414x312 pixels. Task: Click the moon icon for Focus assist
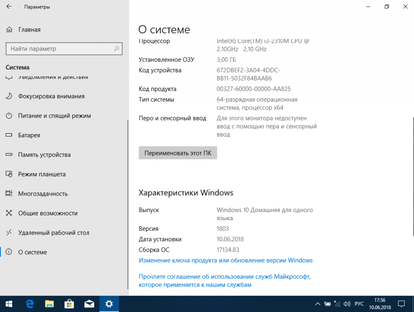[9, 96]
